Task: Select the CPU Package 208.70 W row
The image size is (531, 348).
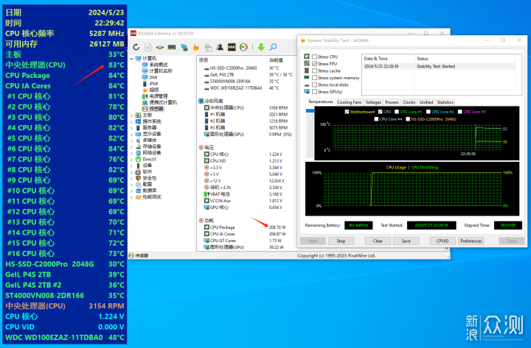Action: click(x=245, y=227)
